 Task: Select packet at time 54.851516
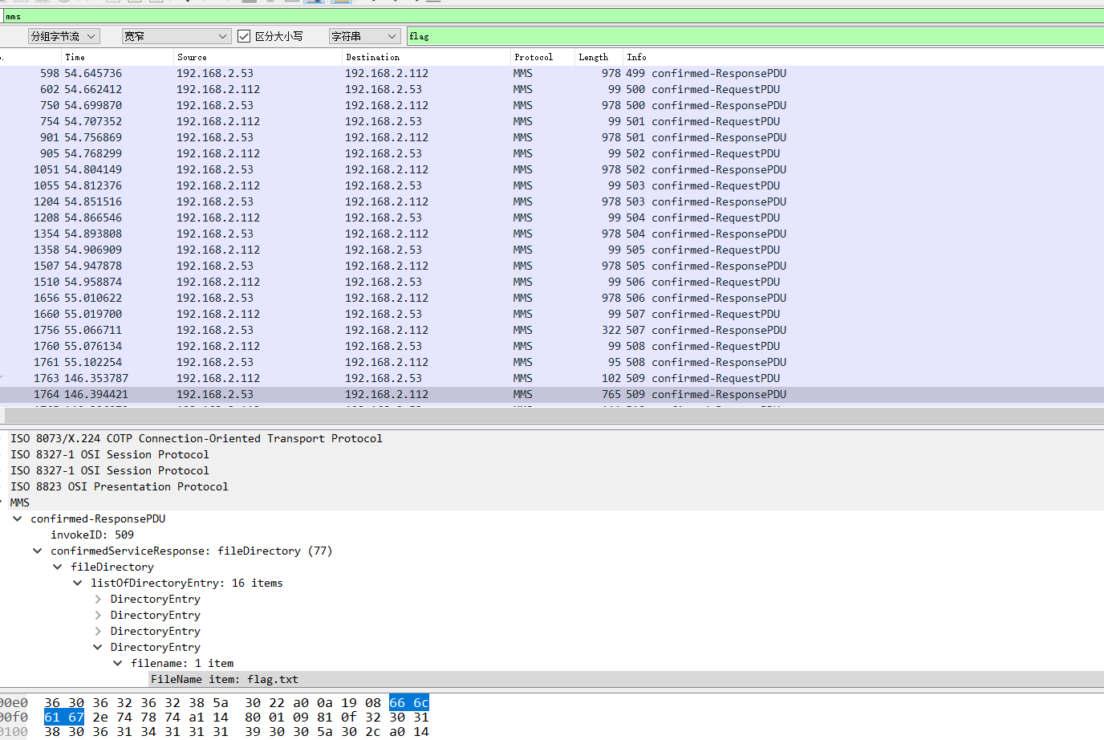coord(552,201)
